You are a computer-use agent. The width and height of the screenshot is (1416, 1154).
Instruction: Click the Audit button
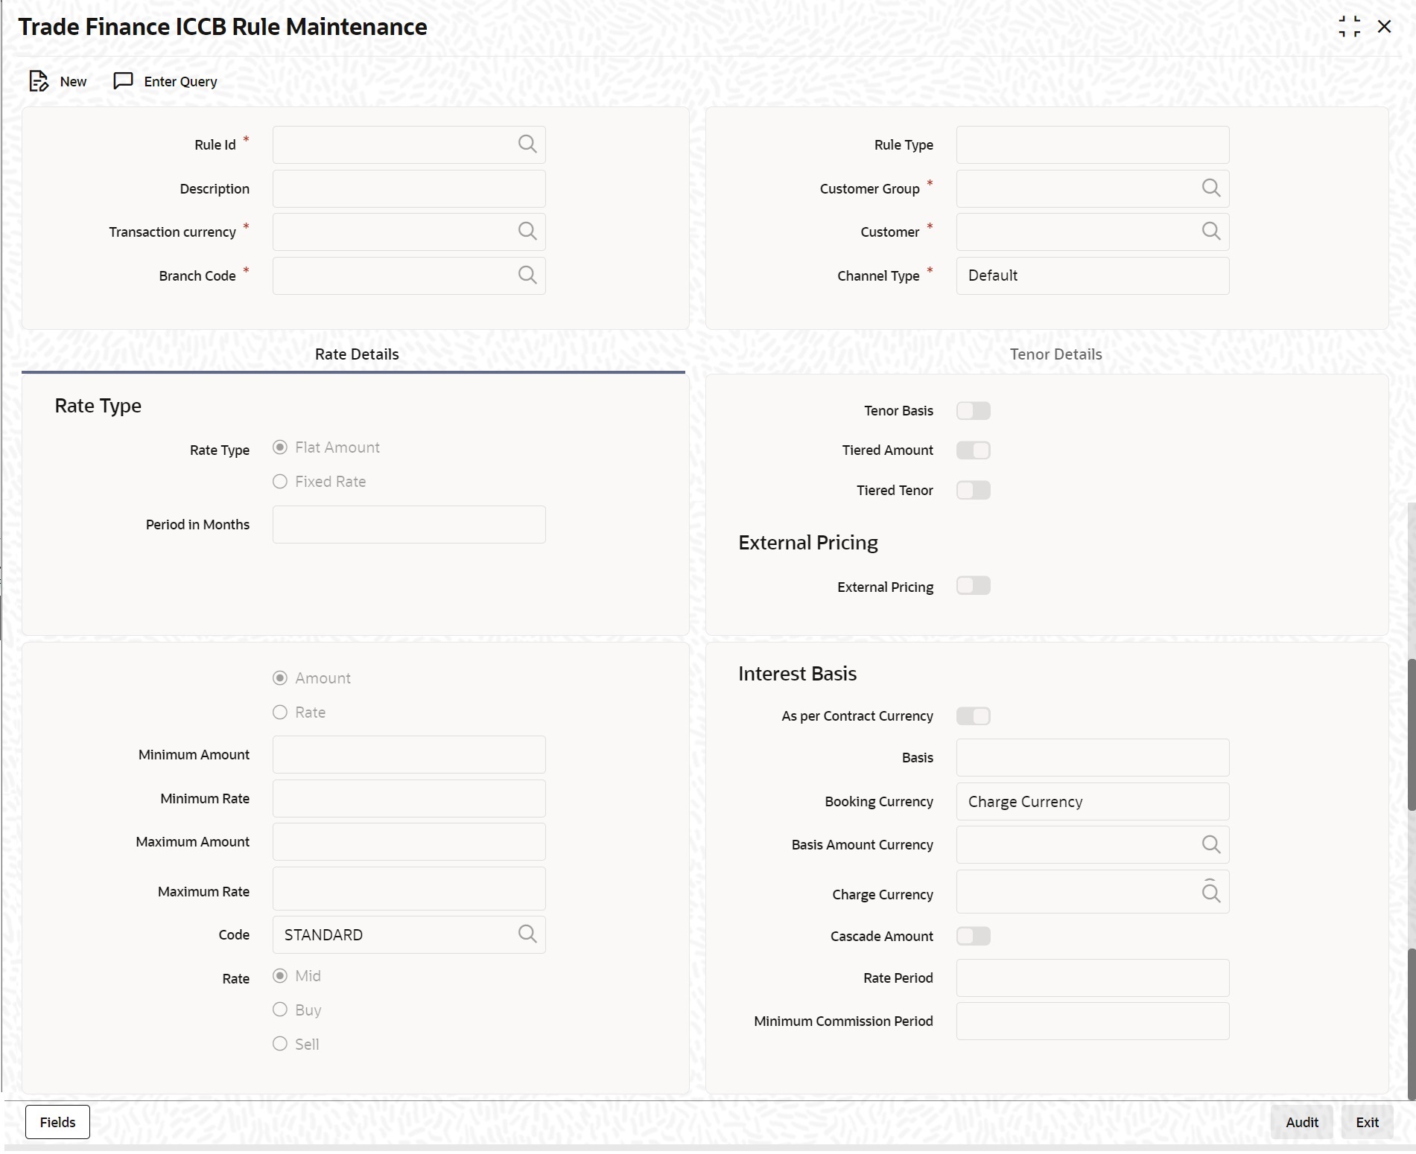point(1300,1121)
